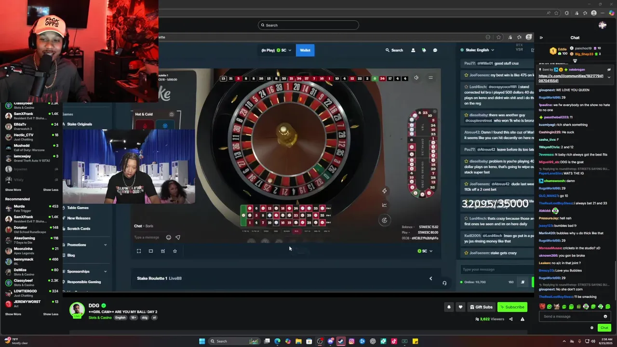
Task: Click the emoji smiley in game chat
Action: click(x=168, y=237)
